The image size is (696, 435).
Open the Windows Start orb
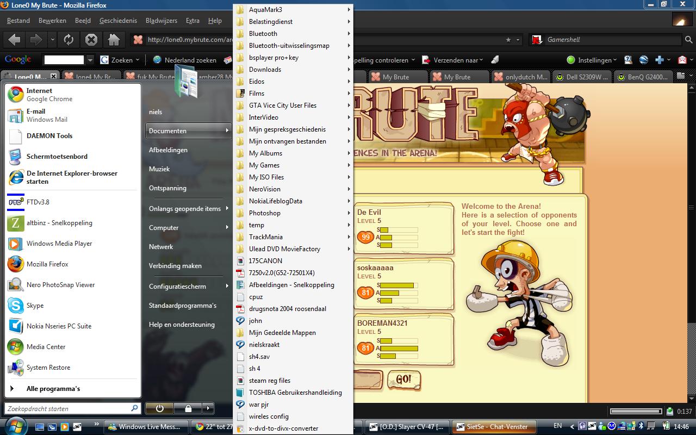point(15,425)
